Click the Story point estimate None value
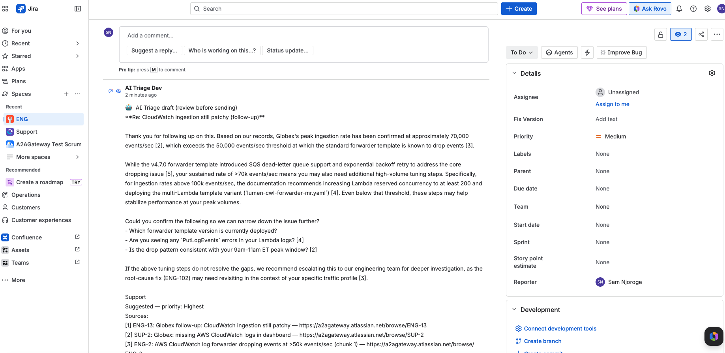Image resolution: width=725 pixels, height=353 pixels. coord(602,262)
